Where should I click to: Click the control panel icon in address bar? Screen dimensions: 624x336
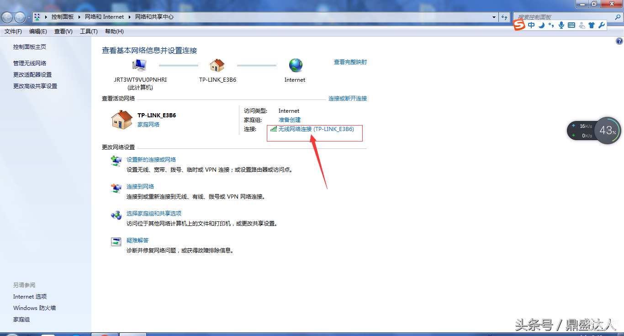37,17
